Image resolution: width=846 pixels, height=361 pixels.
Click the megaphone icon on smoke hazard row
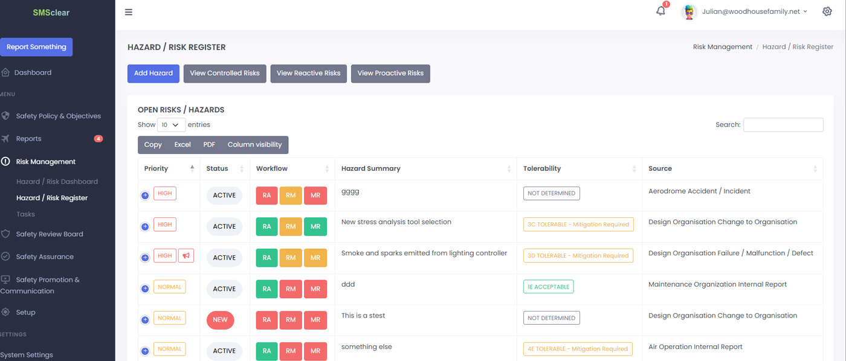click(186, 256)
